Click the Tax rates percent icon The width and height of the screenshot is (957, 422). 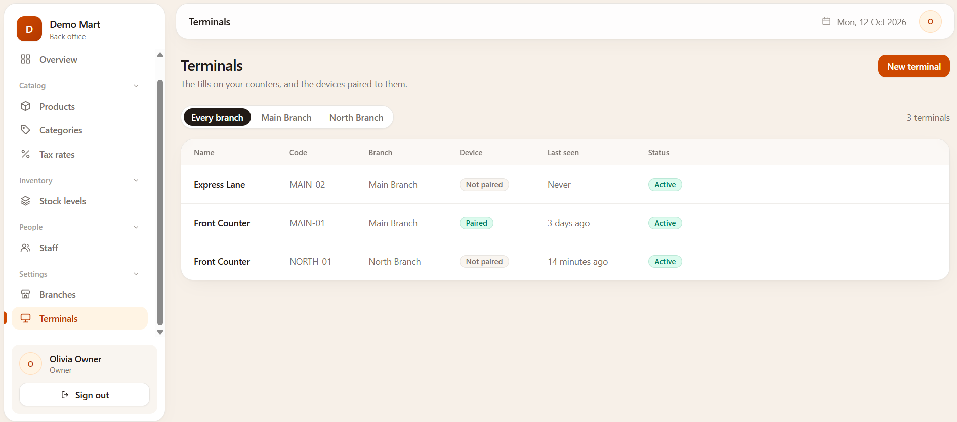(25, 154)
